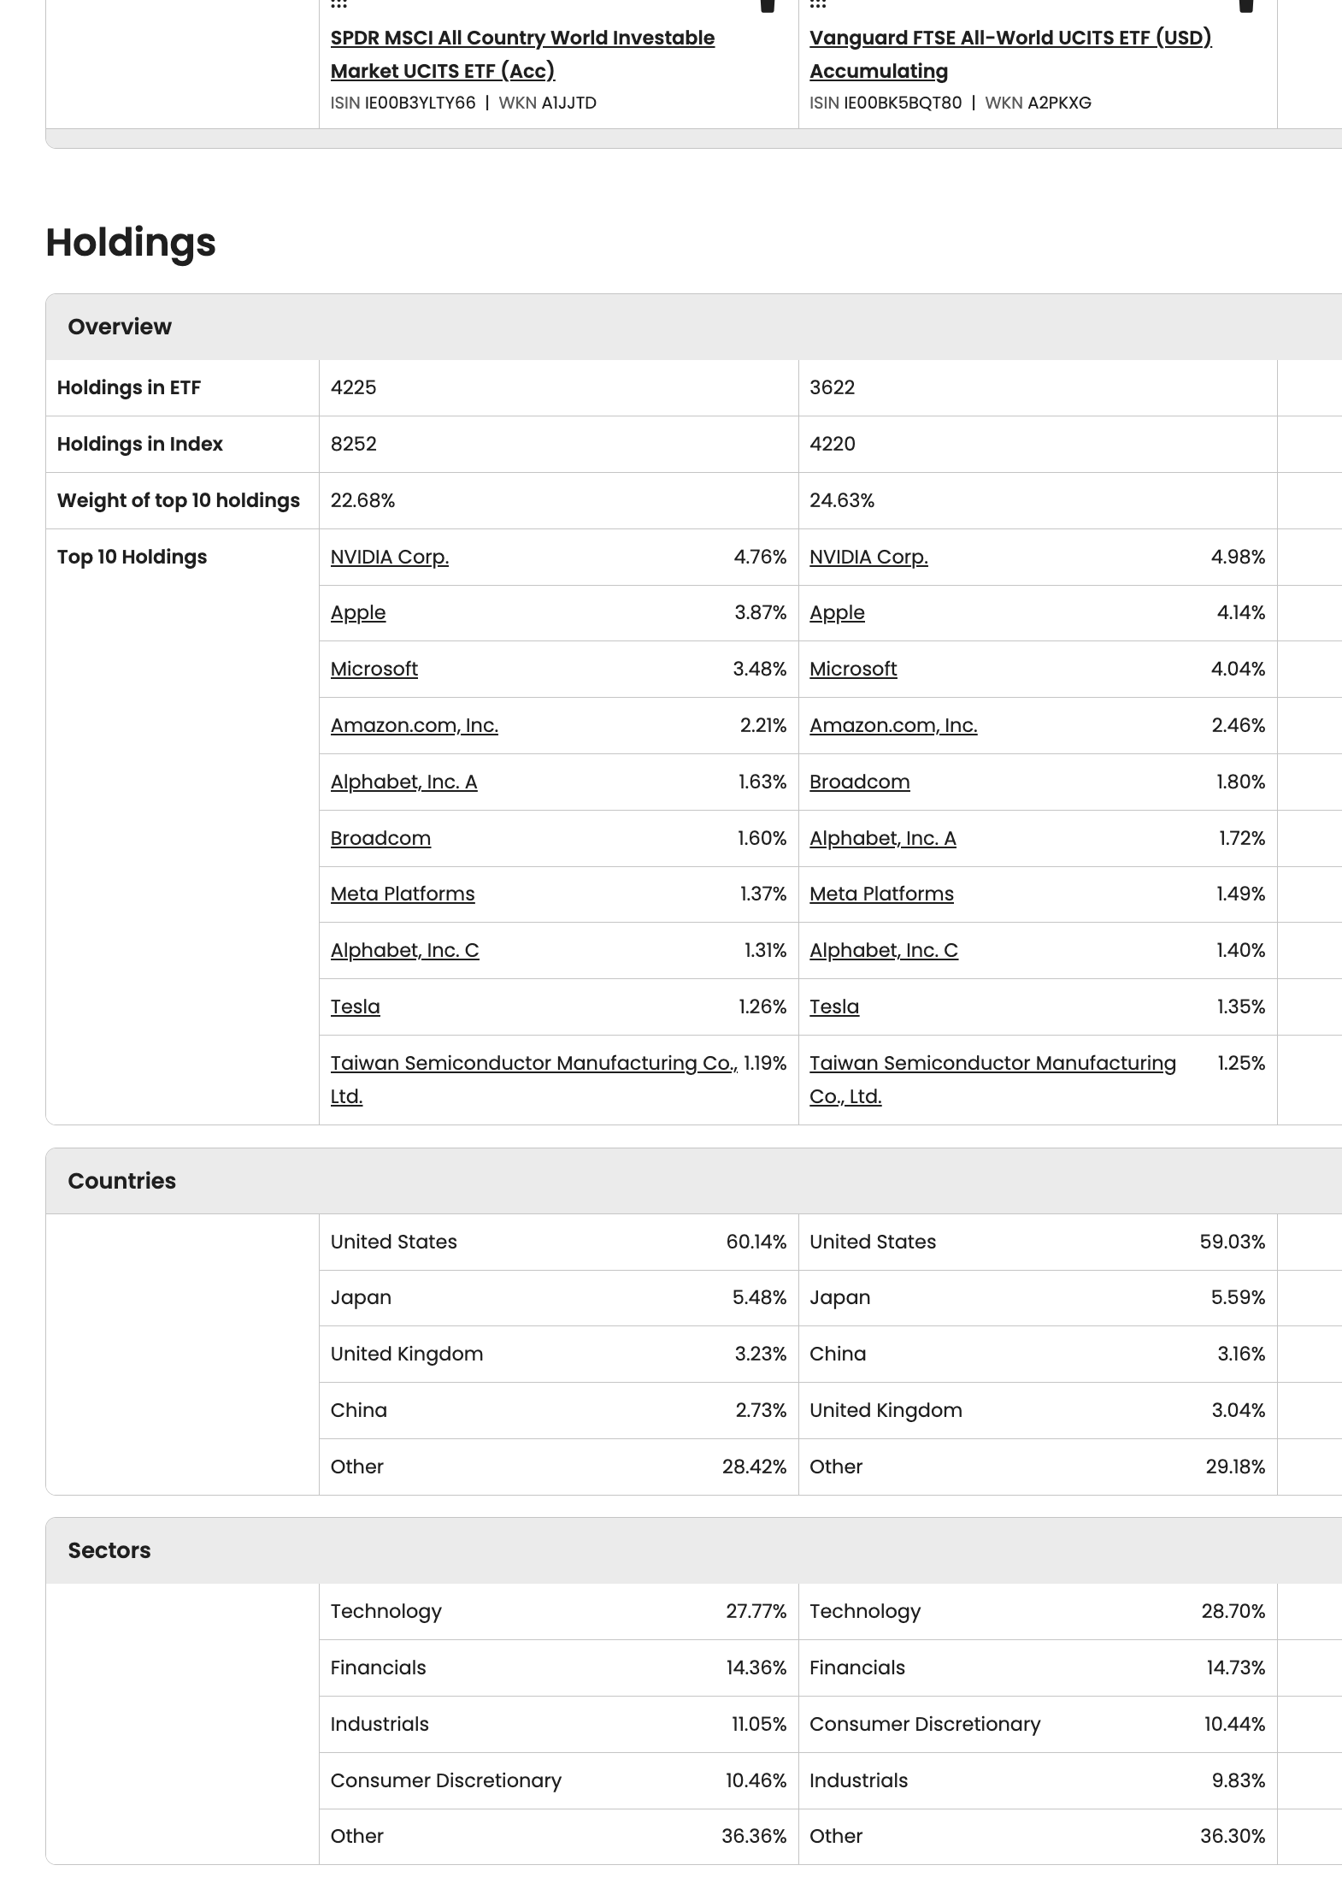
Task: Open Taiwan Semiconductor link with 1.19% weight
Action: (x=534, y=1079)
